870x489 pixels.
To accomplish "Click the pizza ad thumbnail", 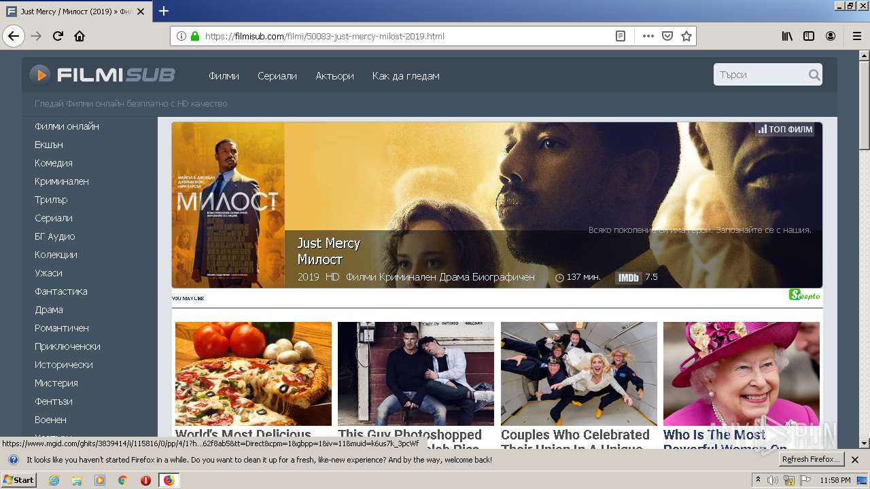I will click(x=254, y=374).
